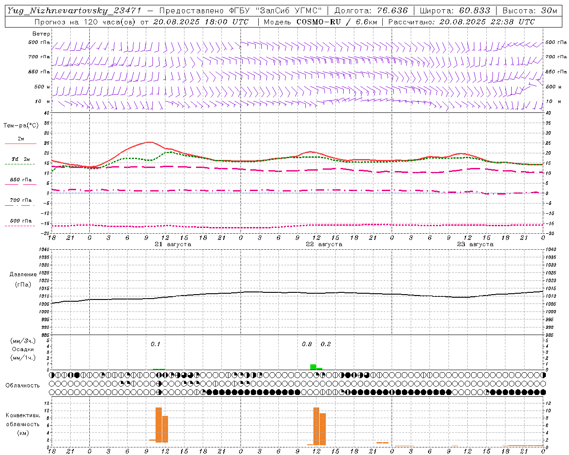Screen dimensions: 569x455
Task: Click the tallest orange bar on 22 августа
Action: pos(317,426)
